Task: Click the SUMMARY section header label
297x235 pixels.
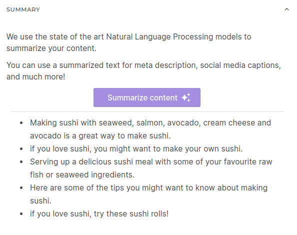Action: [x=23, y=9]
